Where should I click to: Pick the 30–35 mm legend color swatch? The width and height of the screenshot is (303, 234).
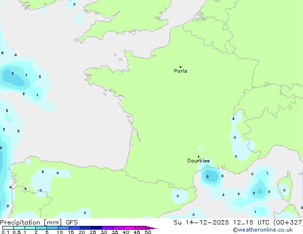pos(107,228)
